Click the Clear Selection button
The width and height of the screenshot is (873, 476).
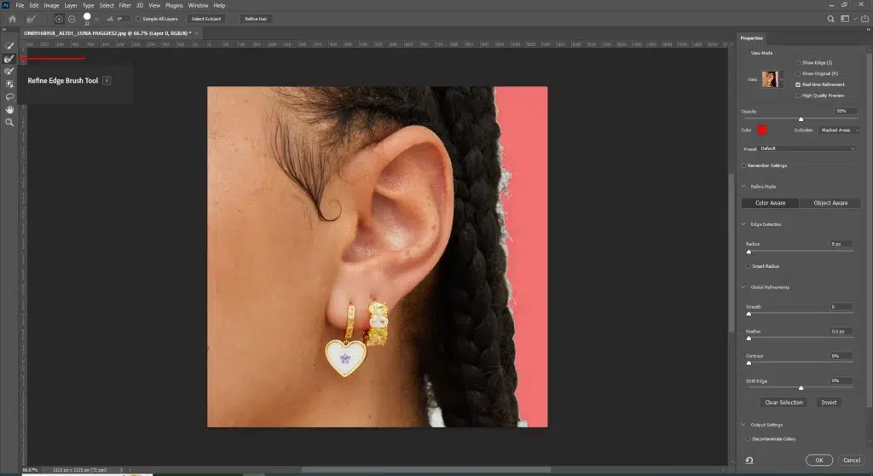(x=784, y=403)
